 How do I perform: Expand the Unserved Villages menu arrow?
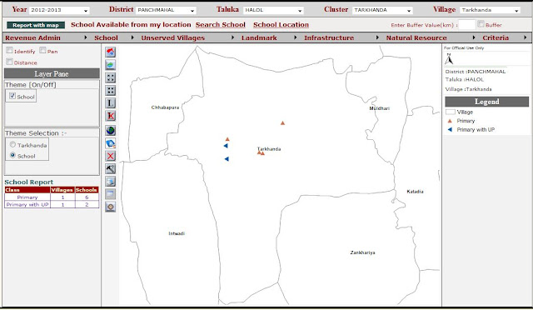pyautogui.click(x=232, y=37)
